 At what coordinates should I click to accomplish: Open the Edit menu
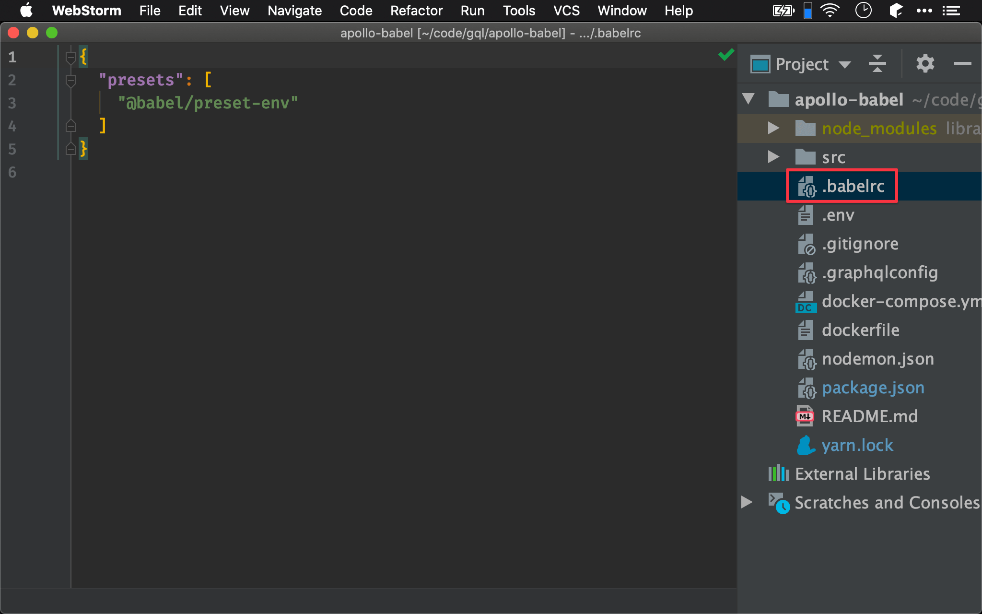click(190, 11)
